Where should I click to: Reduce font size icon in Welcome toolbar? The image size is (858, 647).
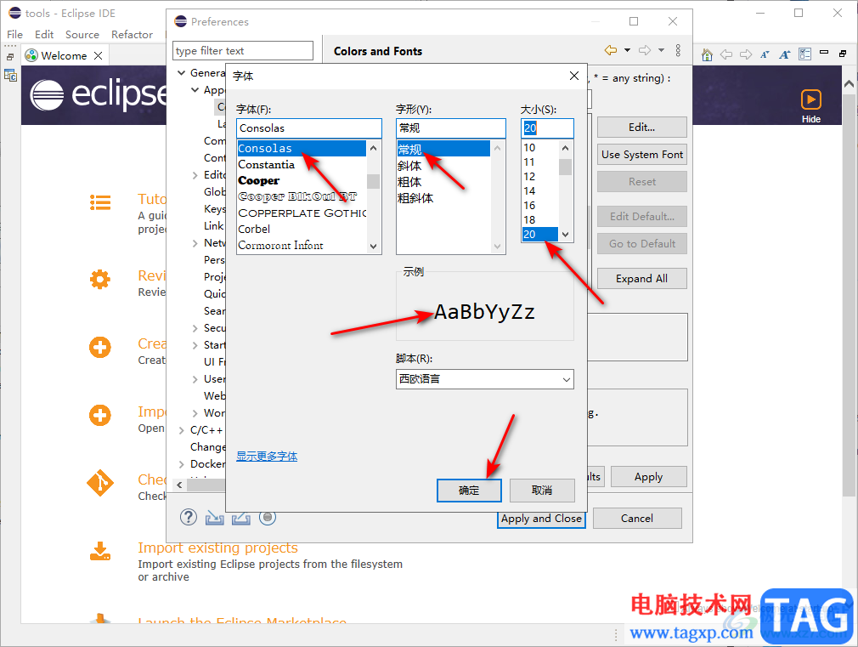[765, 54]
